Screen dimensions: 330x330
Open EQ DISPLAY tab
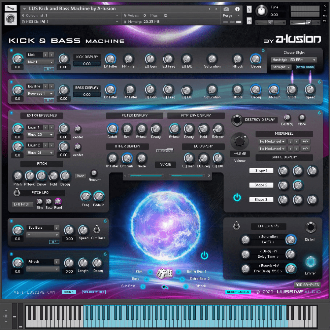click(x=203, y=146)
